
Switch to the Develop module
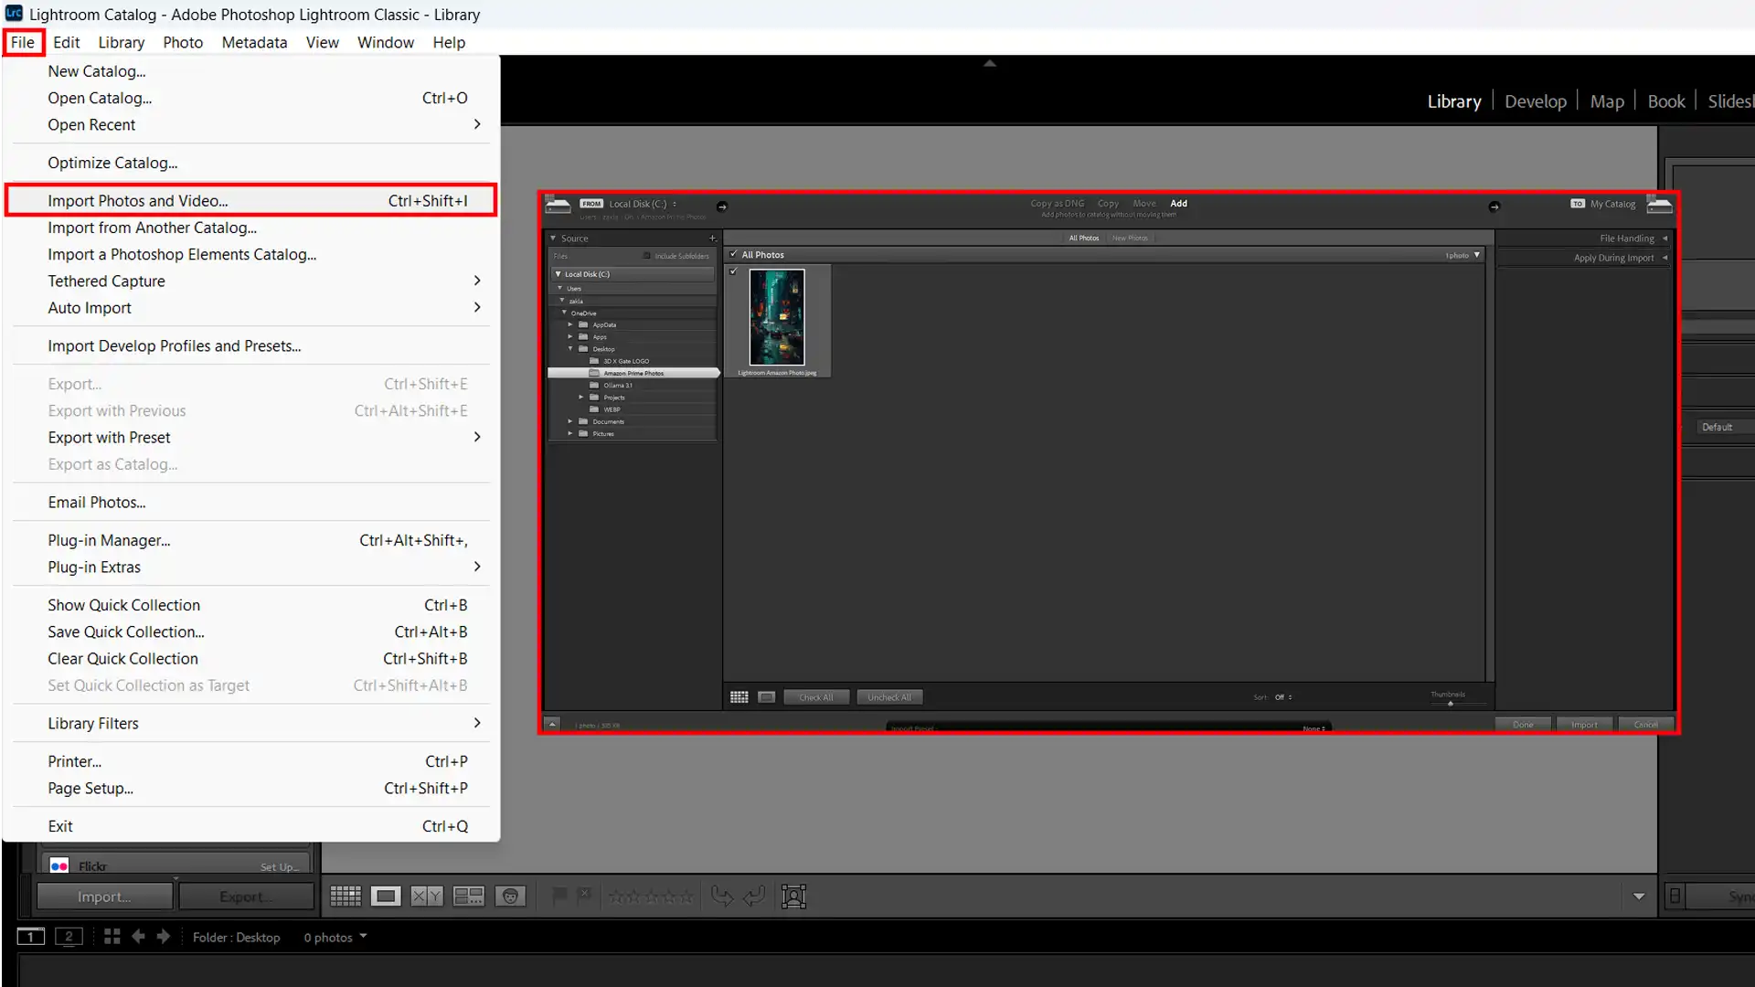coord(1535,101)
